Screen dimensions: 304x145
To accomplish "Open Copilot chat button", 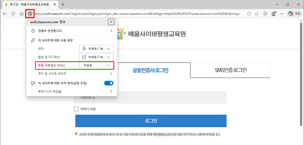I will pyautogui.click(x=294, y=14).
